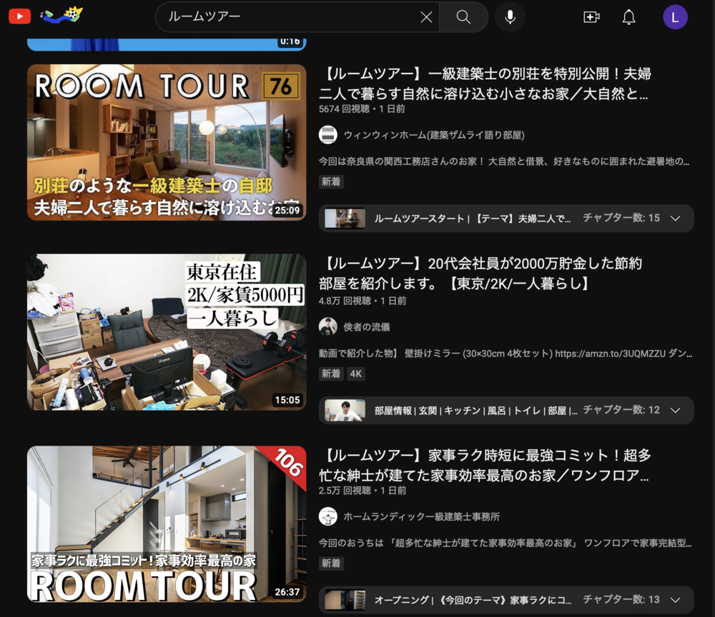Open video title 家事ラク時短に最強コミット
This screenshot has width=715, height=617.
click(x=485, y=465)
